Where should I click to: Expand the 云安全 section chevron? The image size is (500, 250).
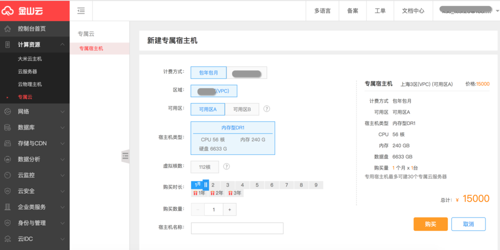pyautogui.click(x=62, y=191)
